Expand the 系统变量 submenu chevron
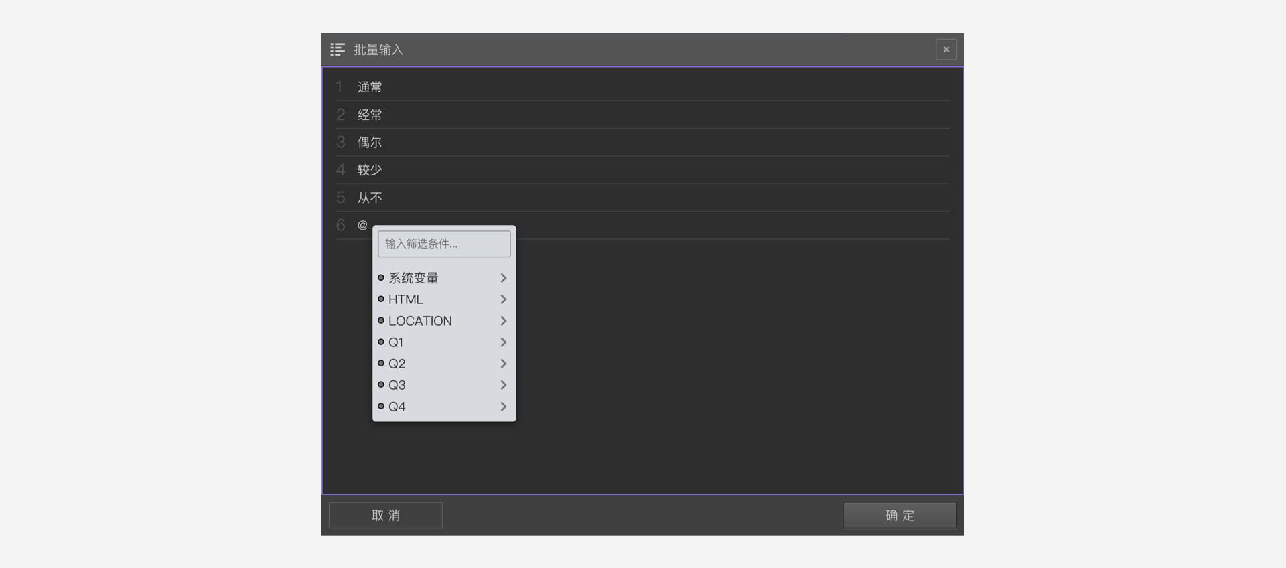 504,278
